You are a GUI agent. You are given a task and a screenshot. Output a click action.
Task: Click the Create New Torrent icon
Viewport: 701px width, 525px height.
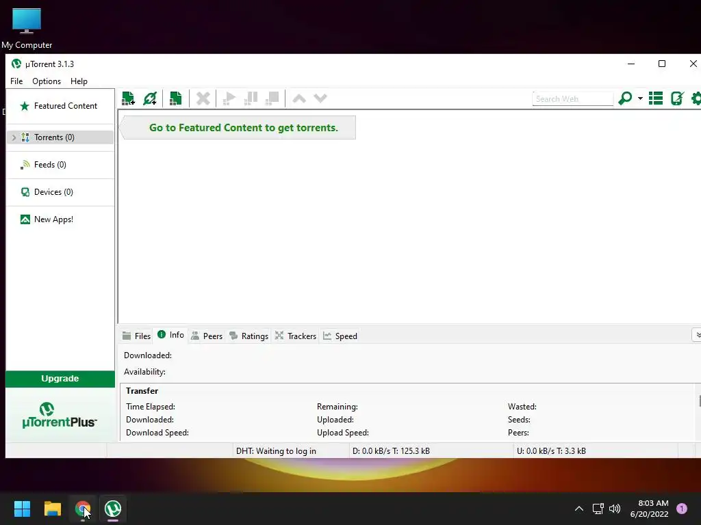point(176,98)
